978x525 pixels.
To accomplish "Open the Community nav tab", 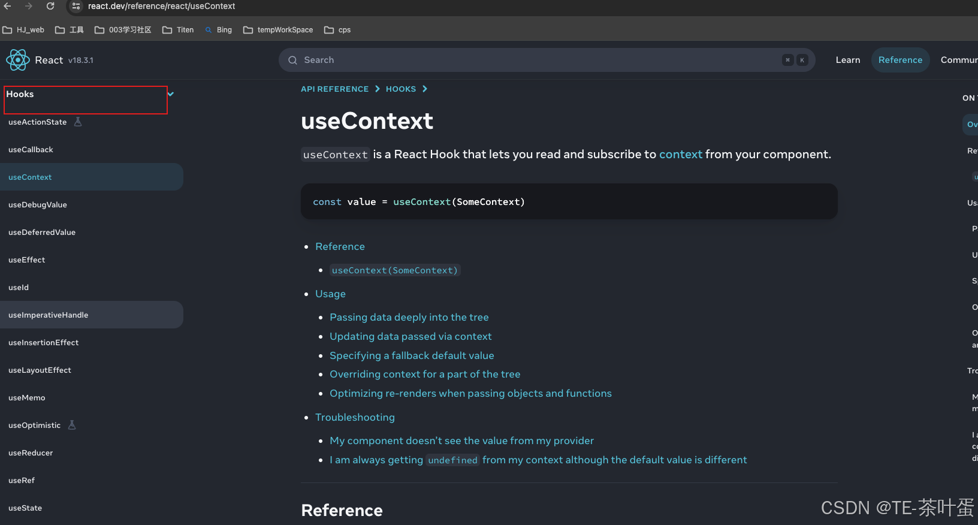I will coord(959,60).
